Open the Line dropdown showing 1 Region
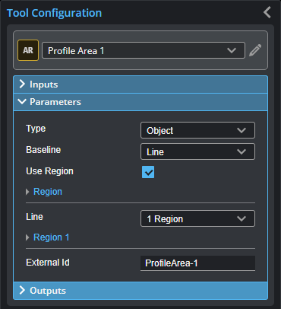This screenshot has width=281, height=309. click(x=197, y=218)
